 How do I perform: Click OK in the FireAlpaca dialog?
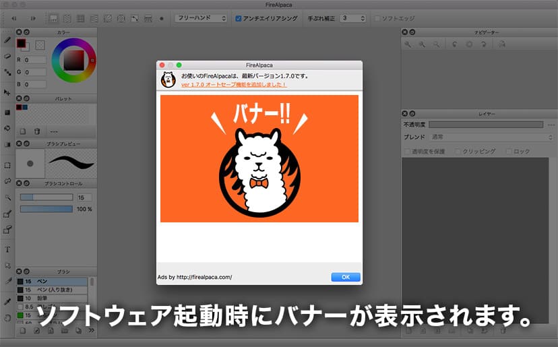(x=346, y=277)
